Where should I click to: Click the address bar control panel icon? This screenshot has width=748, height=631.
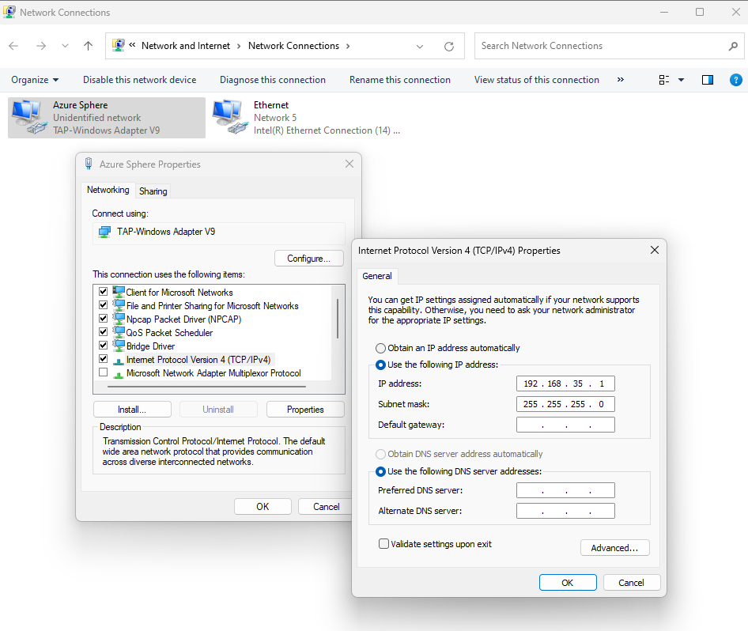tap(118, 45)
